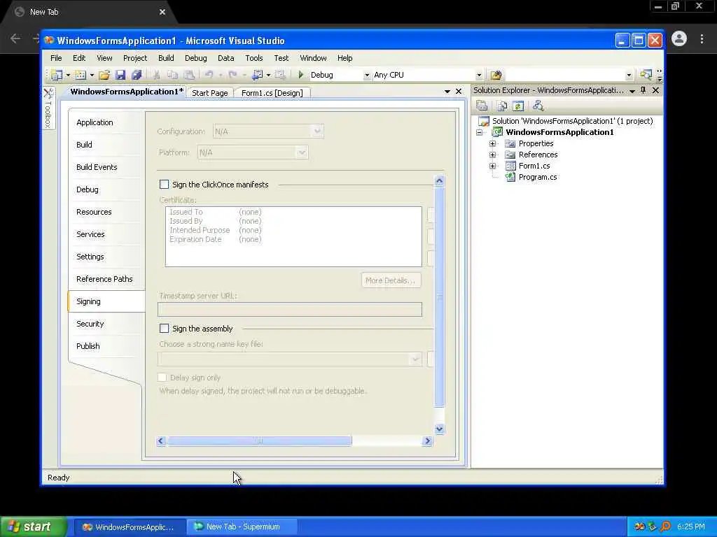Image resolution: width=717 pixels, height=537 pixels.
Task: Save the current file with the floppy disk icon
Action: (x=120, y=75)
